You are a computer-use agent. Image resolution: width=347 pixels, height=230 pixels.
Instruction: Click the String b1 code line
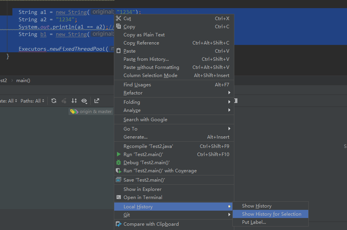coord(66,34)
